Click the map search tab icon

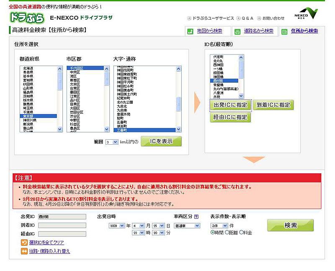(x=191, y=31)
